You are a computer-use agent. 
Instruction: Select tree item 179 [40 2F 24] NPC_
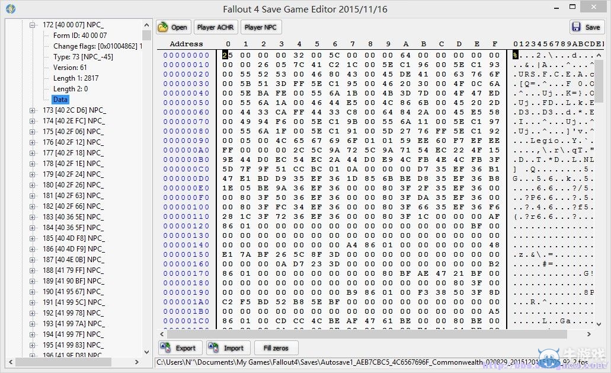click(x=73, y=174)
